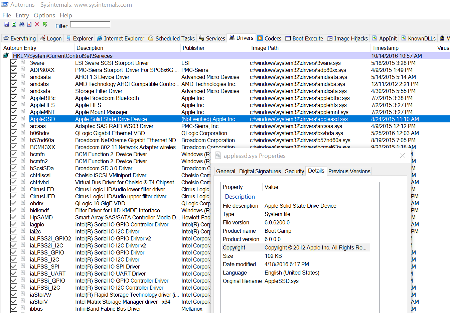Open the Options menu

pos(44,15)
